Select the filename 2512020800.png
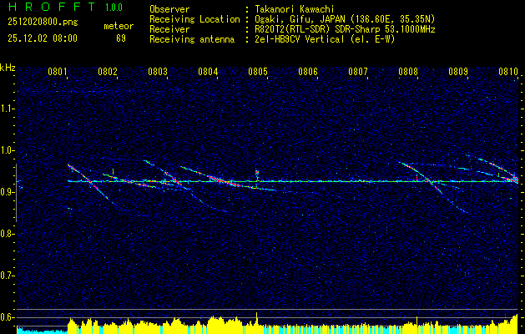 [x=43, y=23]
